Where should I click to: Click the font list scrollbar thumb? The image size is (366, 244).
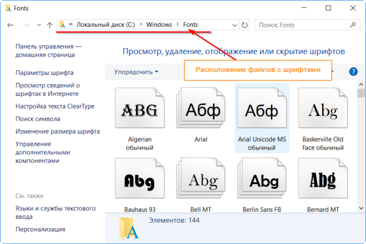(x=361, y=93)
